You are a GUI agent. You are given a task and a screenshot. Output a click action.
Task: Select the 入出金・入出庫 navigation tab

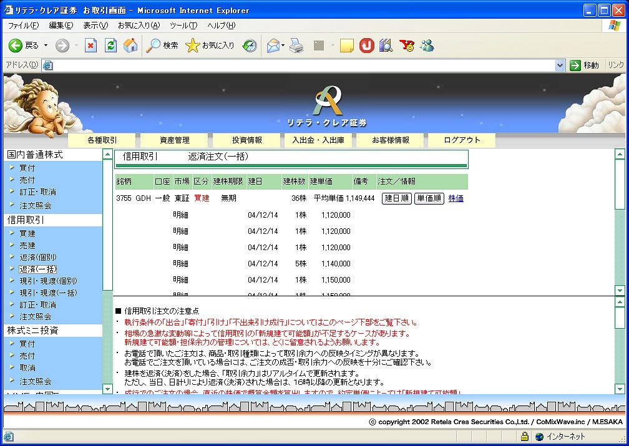318,140
